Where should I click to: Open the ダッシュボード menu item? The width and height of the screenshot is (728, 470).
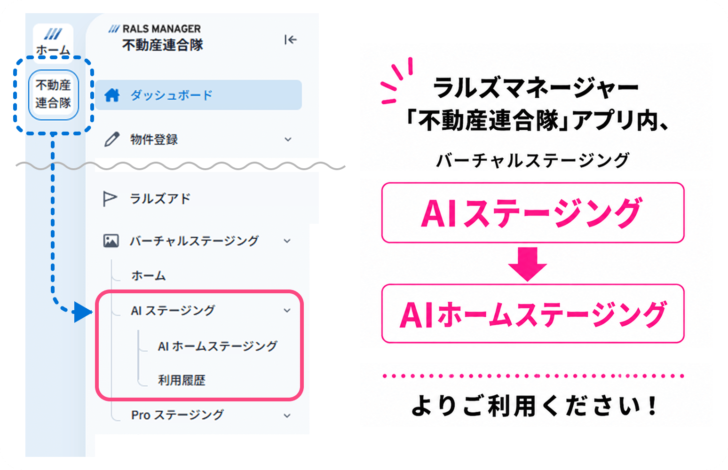coord(198,95)
